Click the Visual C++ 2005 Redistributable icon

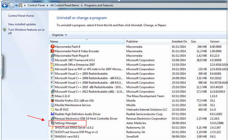click(52, 73)
